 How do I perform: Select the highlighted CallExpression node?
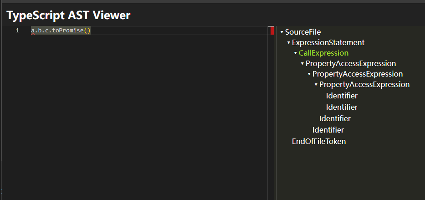coord(323,53)
